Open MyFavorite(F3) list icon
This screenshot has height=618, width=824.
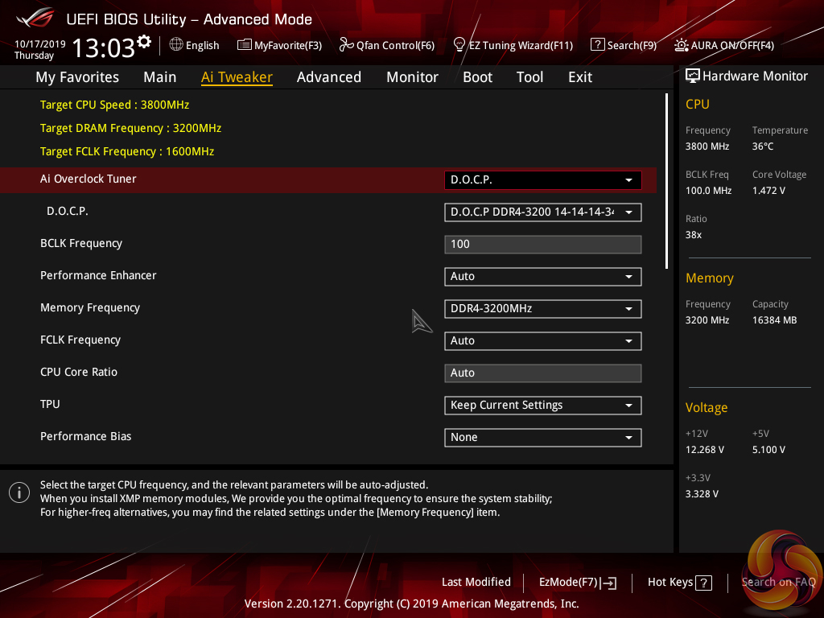(x=245, y=45)
